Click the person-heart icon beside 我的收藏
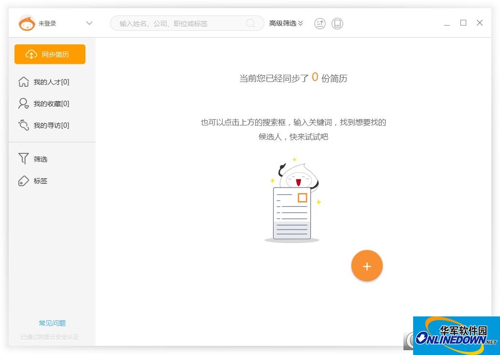This screenshot has height=355, width=500. [x=24, y=103]
